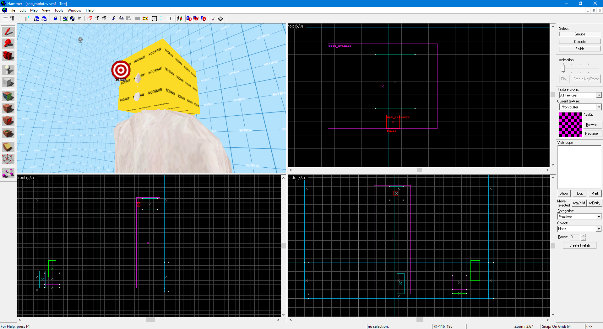
Task: Click the magenta checker texture preview
Action: [x=571, y=125]
